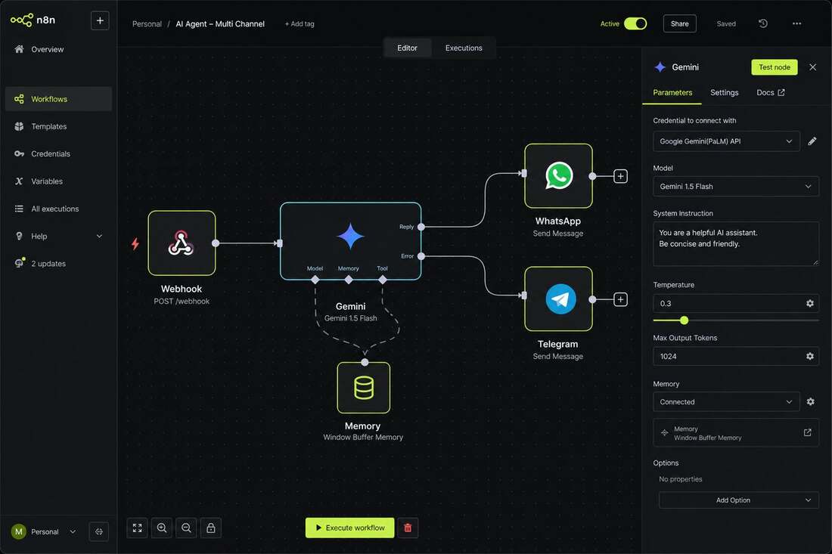The width and height of the screenshot is (832, 554).
Task: Open the Memory Connected dropdown
Action: 726,402
